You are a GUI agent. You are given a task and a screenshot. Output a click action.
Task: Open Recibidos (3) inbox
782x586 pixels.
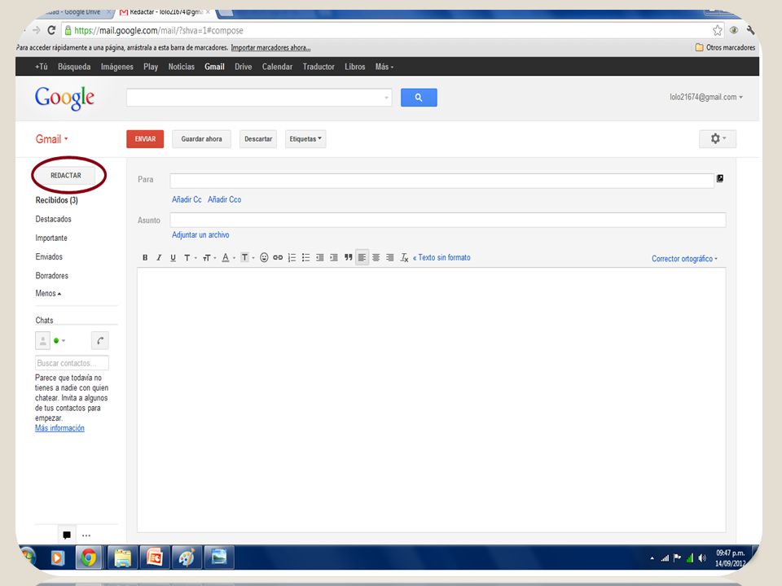pos(56,200)
